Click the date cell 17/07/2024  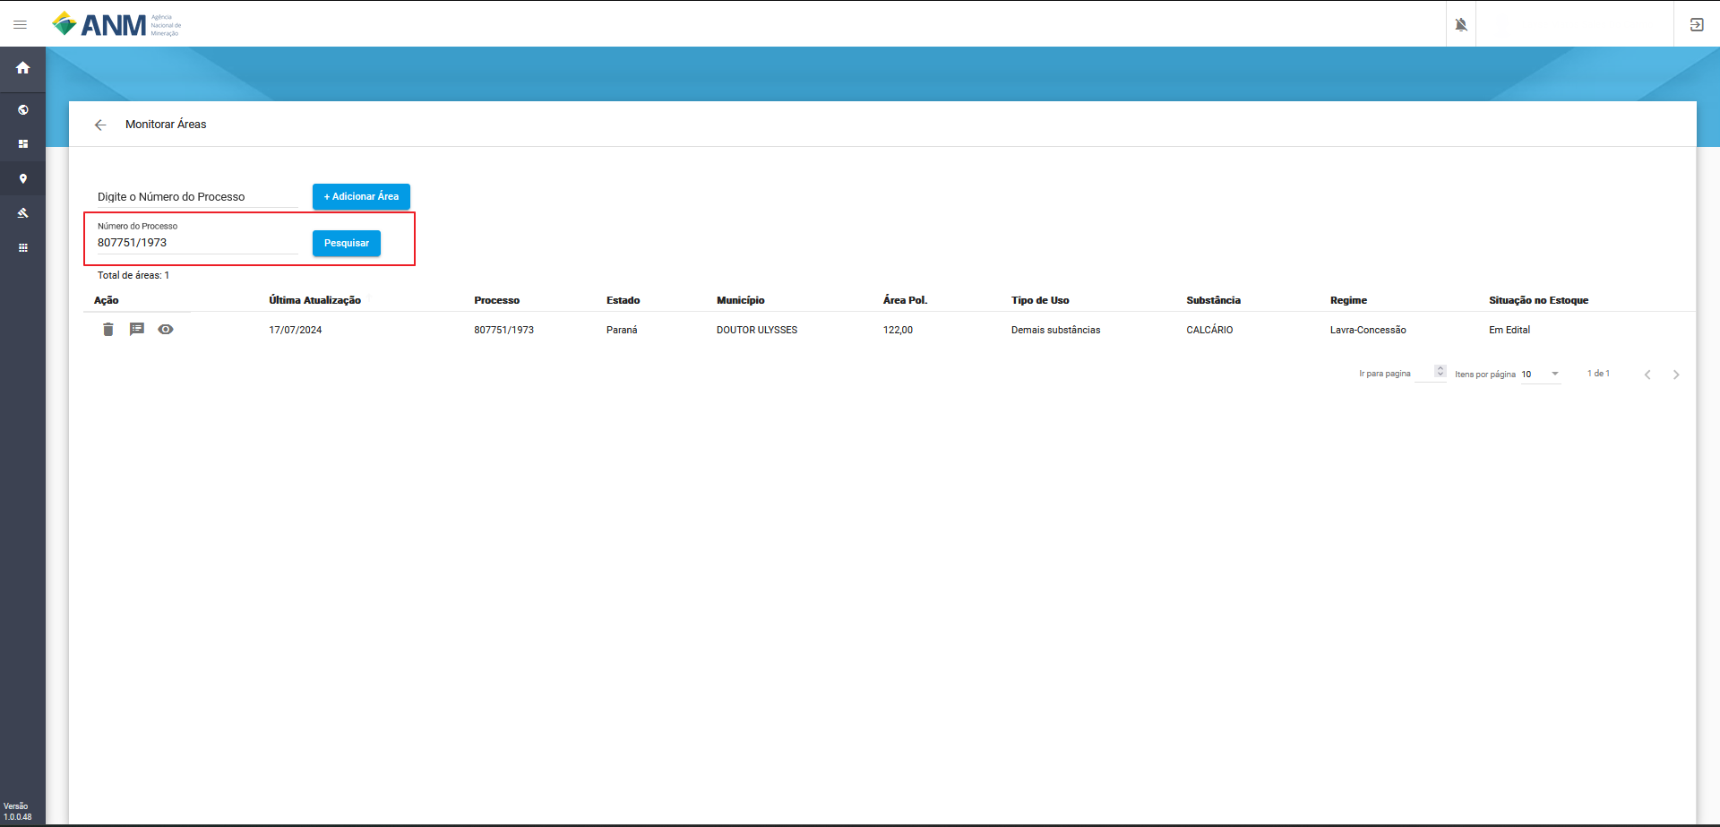[x=296, y=330]
